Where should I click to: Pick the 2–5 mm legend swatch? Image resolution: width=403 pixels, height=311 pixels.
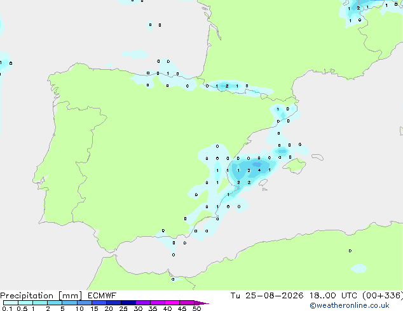55,303
